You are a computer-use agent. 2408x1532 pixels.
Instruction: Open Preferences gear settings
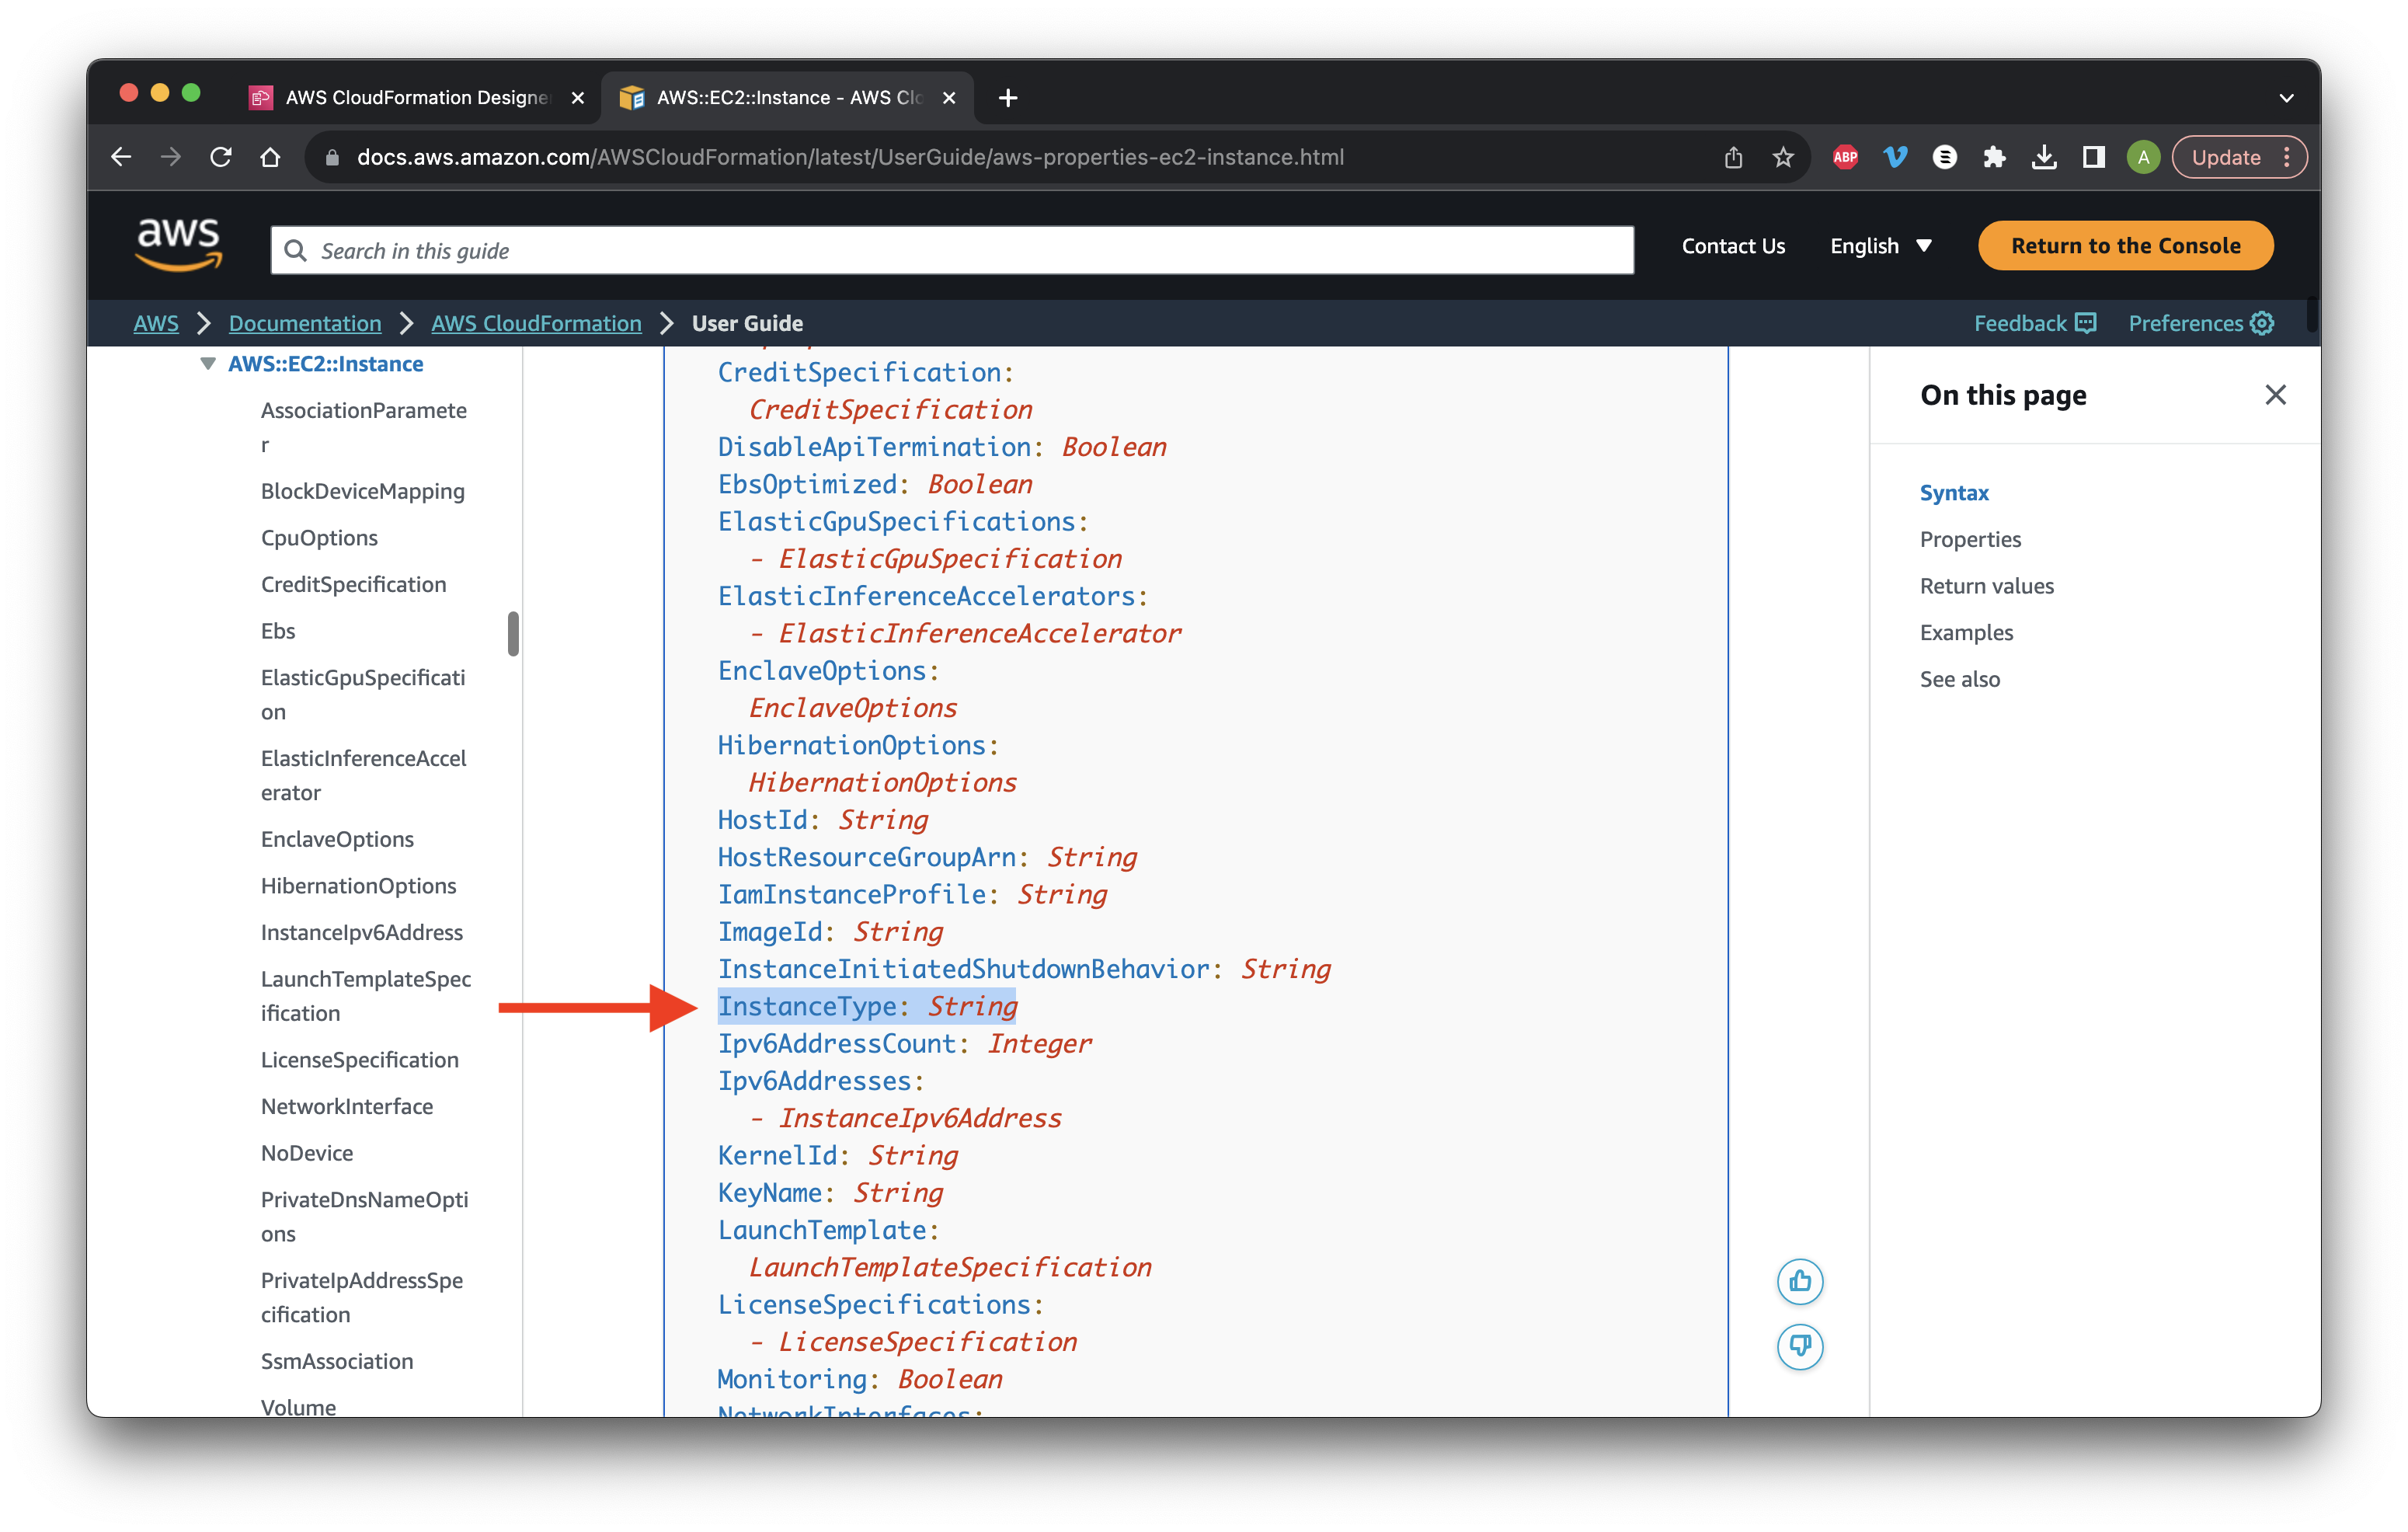point(2201,323)
